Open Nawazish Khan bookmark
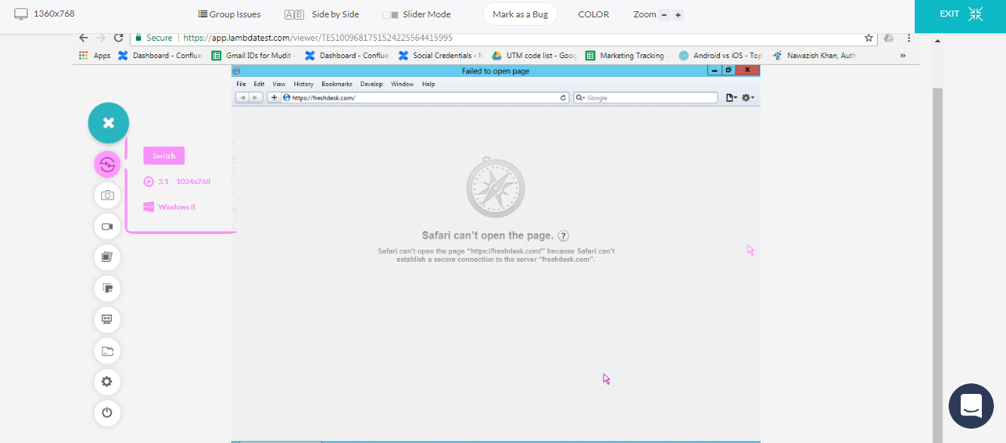Screen dimensions: 1006x443 tap(815, 55)
